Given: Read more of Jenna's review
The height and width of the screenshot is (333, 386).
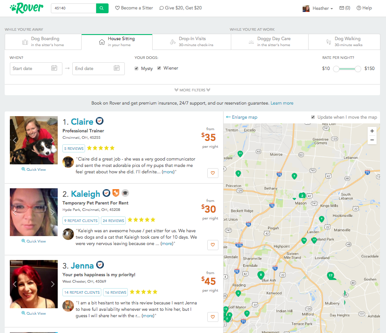Looking at the screenshot, I should tap(148, 316).
